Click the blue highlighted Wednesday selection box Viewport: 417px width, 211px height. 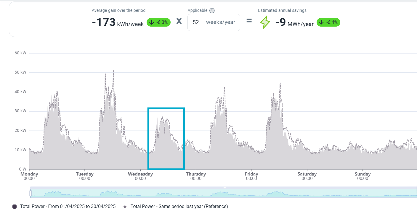click(166, 139)
